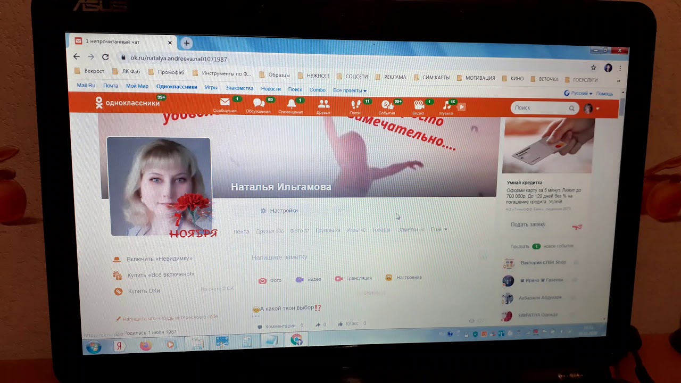Open the Почта link
Screen dimensions: 681x383
111,86
